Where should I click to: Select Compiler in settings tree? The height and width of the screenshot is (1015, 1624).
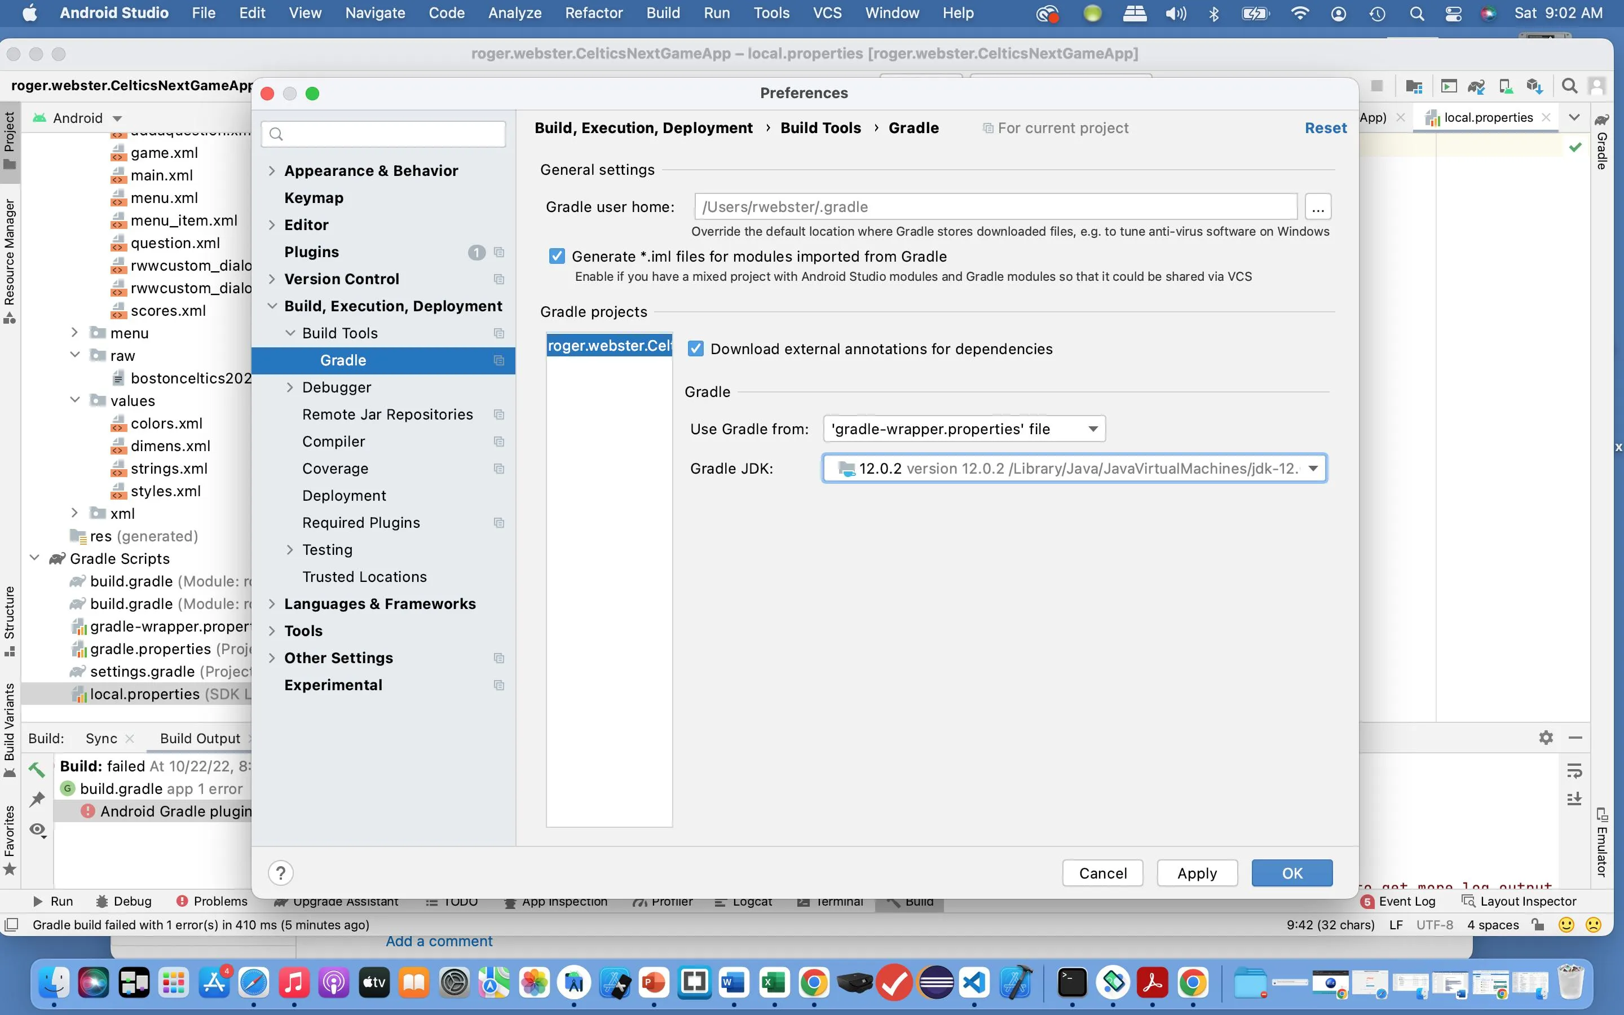[333, 442]
